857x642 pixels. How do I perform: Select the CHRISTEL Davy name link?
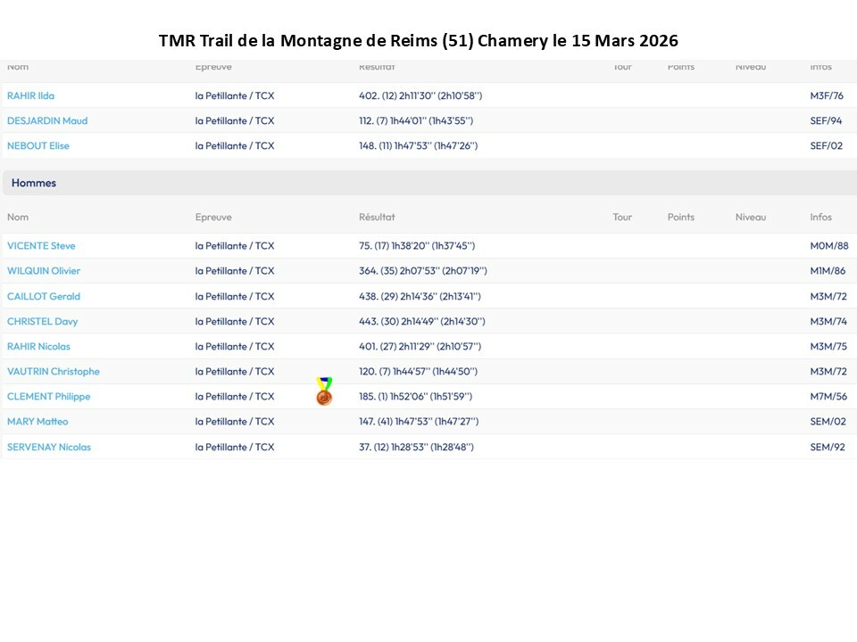click(40, 321)
